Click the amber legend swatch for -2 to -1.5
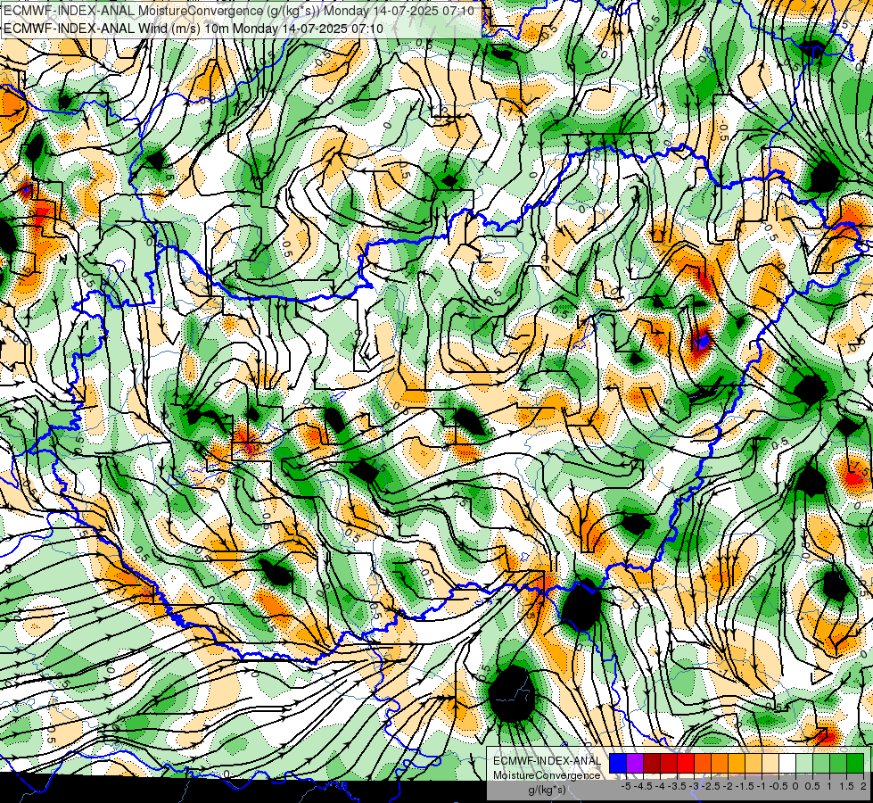 [x=737, y=763]
